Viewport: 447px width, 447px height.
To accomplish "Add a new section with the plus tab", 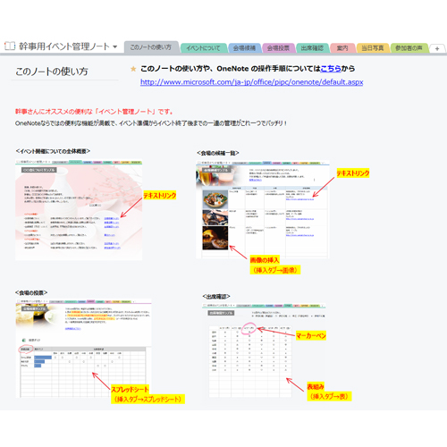I will (437, 48).
